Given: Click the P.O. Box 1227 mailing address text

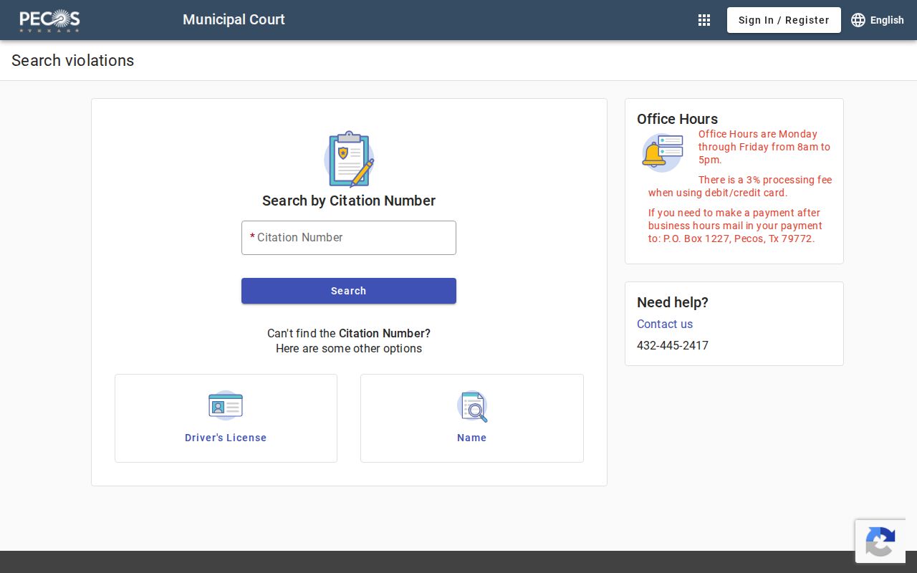Looking at the screenshot, I should tap(735, 226).
